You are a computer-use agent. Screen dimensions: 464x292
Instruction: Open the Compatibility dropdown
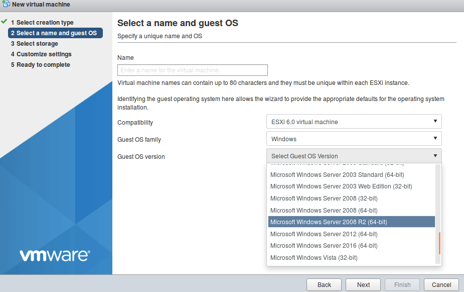coord(354,122)
